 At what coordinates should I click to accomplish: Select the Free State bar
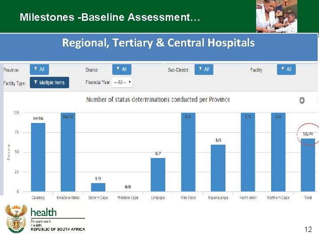tap(188, 152)
